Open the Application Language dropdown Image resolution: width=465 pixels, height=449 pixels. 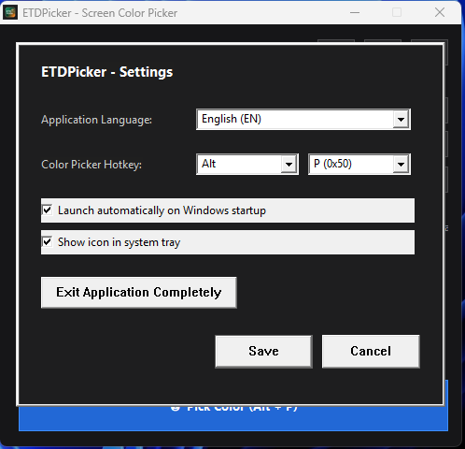click(x=303, y=119)
